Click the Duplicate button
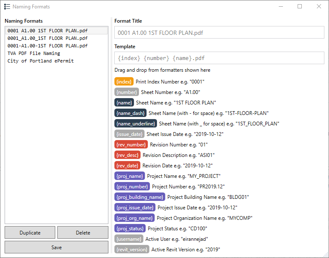This screenshot has height=258, width=329. (x=30, y=232)
